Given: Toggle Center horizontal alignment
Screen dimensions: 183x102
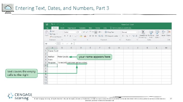Looking at the screenshot, I should coord(93,36).
